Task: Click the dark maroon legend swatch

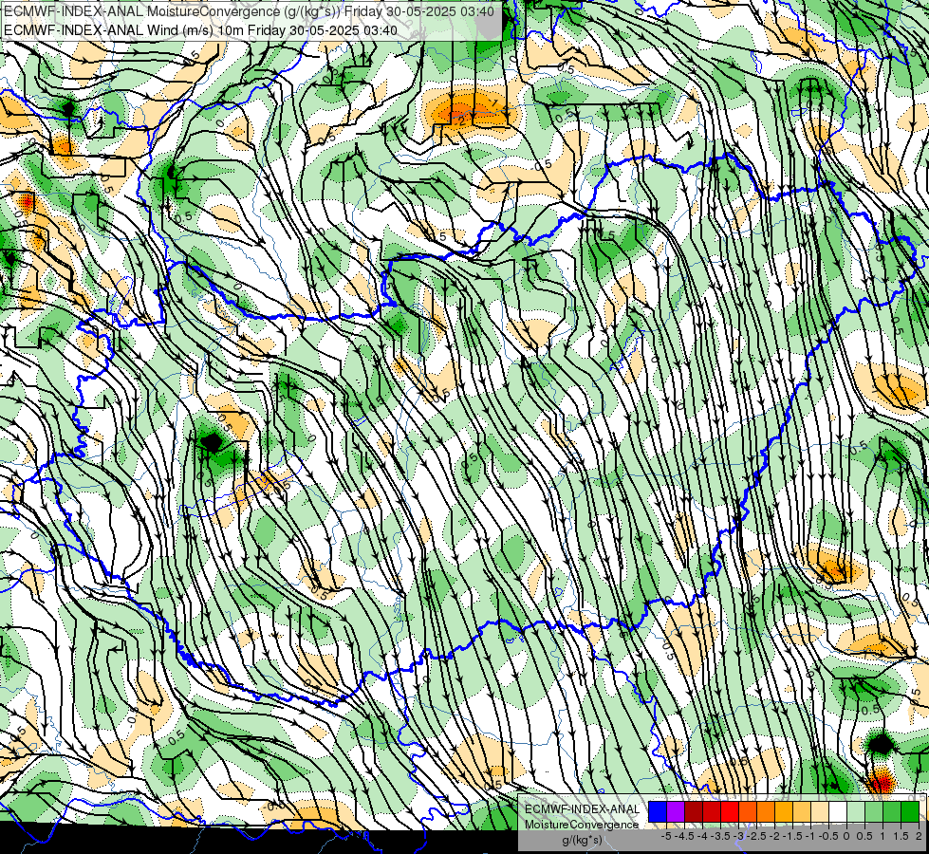Action: tap(694, 812)
